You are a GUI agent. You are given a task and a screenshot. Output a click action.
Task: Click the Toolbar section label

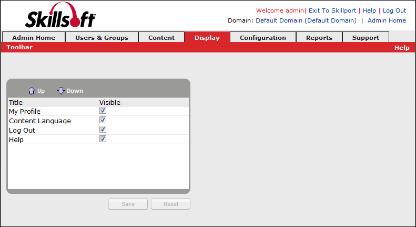[x=19, y=47]
